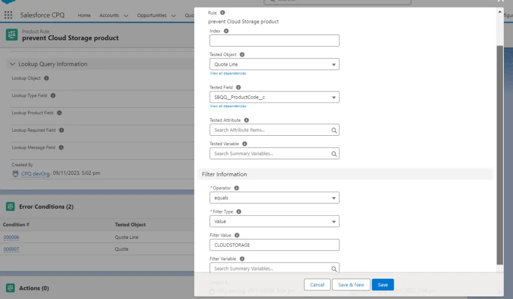The width and height of the screenshot is (513, 299).
Task: Open View all dependencies under Tested Field
Action: point(228,106)
